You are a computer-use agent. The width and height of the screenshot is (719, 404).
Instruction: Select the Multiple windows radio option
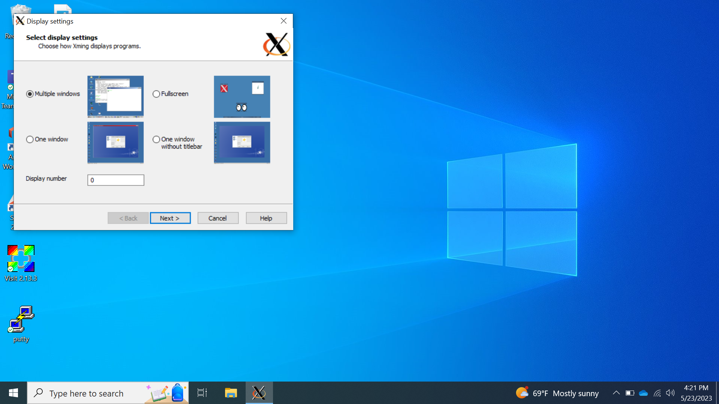tap(30, 94)
